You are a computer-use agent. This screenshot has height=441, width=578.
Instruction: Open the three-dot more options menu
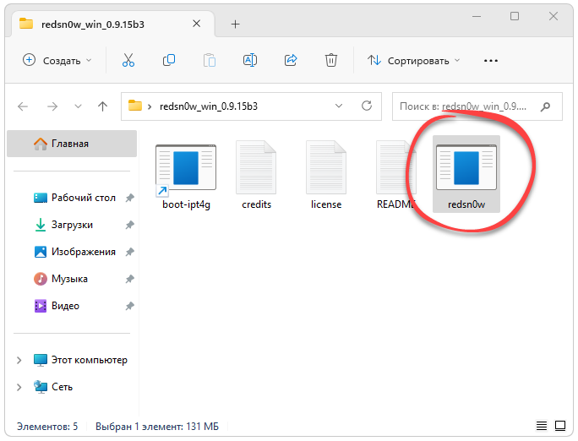[x=491, y=61]
